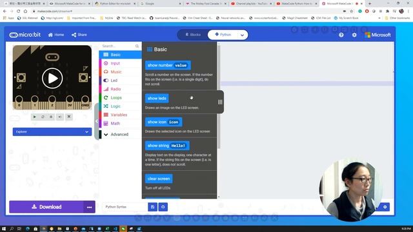Click the Download button
Screen dimensions: 413x232
tap(46, 207)
